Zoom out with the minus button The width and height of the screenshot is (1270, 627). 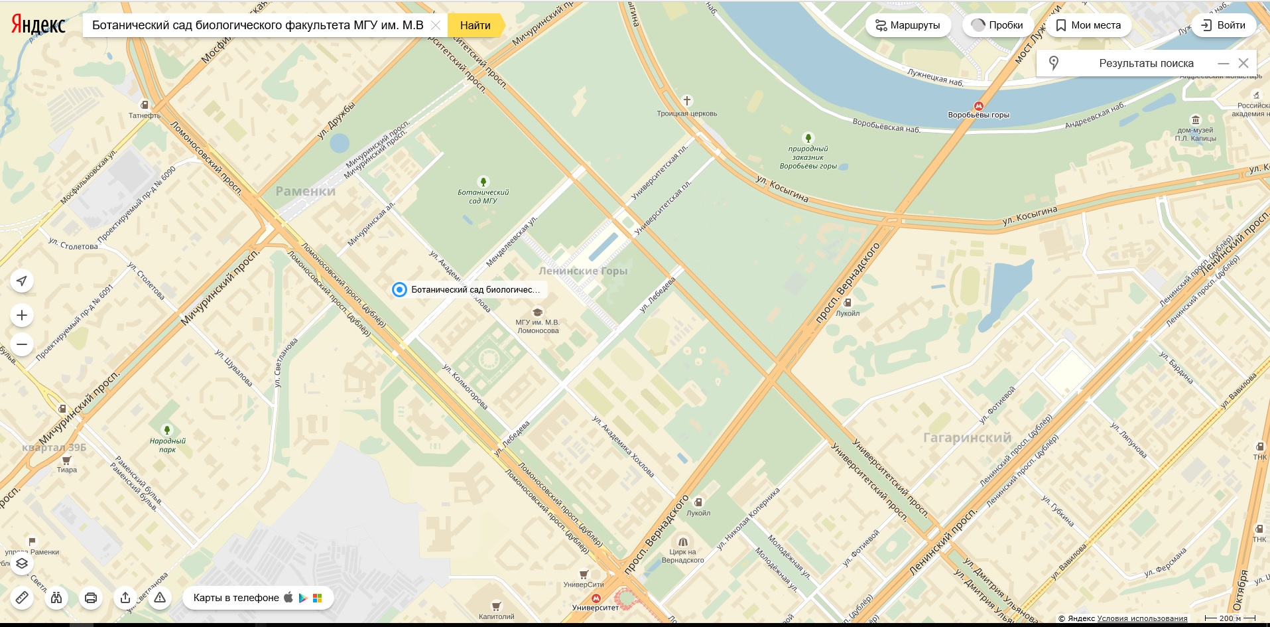[22, 344]
